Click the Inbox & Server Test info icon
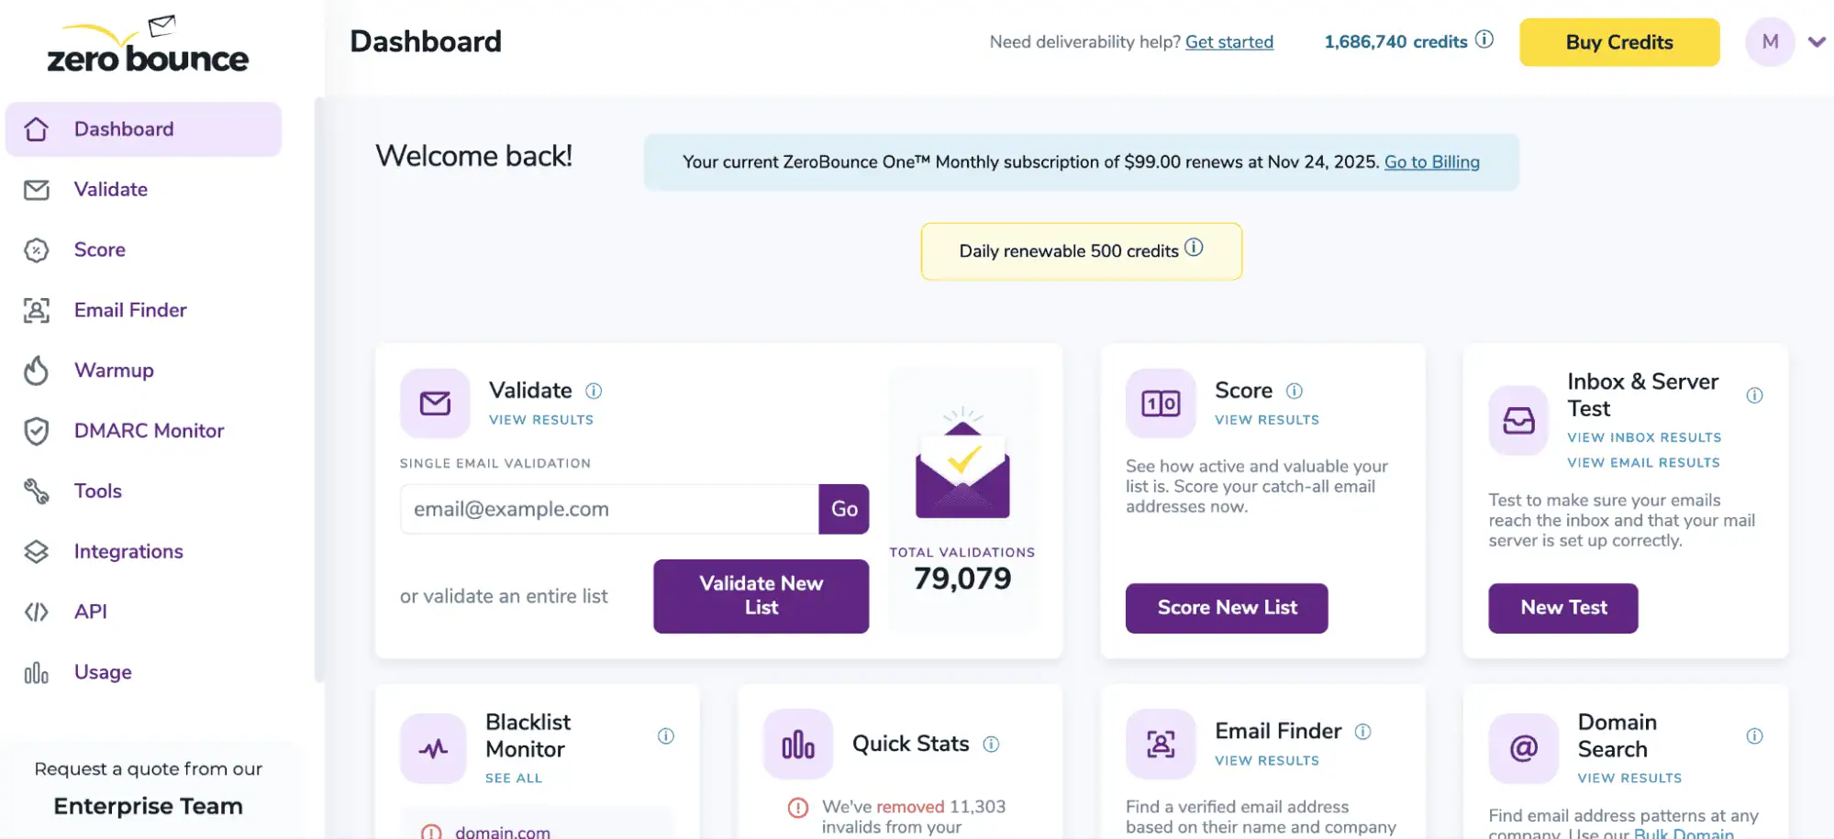The image size is (1834, 839). click(1754, 395)
